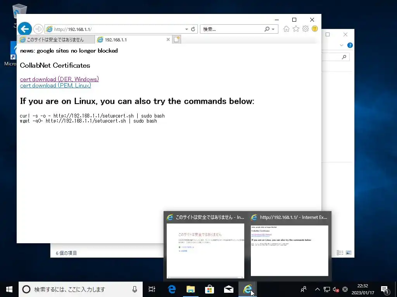Open the search provider dropdown arrow

[273, 29]
